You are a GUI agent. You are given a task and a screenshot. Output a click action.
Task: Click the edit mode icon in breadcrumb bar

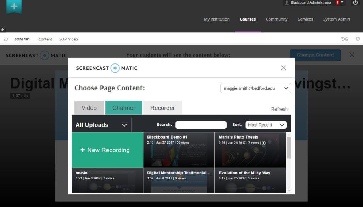pos(358,39)
